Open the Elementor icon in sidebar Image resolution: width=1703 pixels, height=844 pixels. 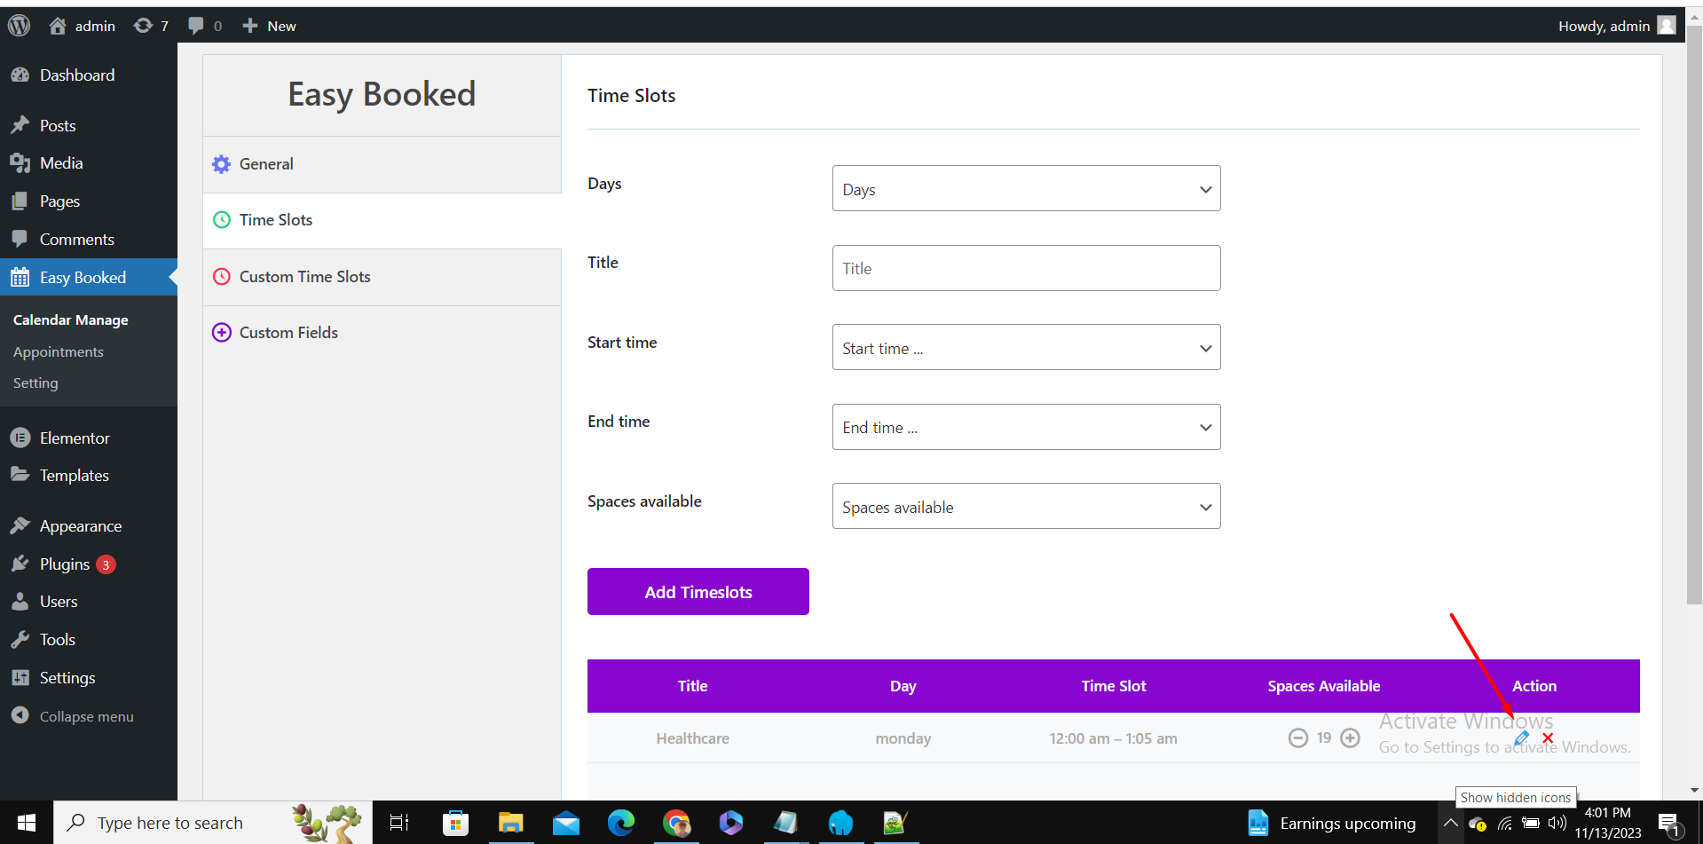coord(20,438)
